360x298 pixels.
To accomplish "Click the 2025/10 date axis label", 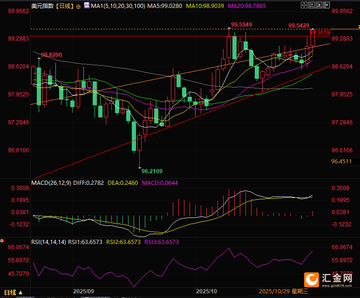I will tap(206, 291).
